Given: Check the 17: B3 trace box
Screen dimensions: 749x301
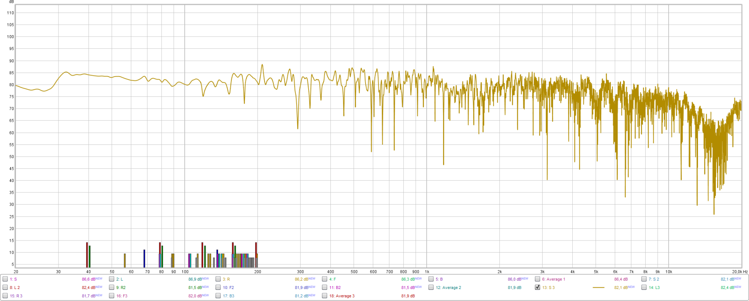Looking at the screenshot, I should coord(218,296).
